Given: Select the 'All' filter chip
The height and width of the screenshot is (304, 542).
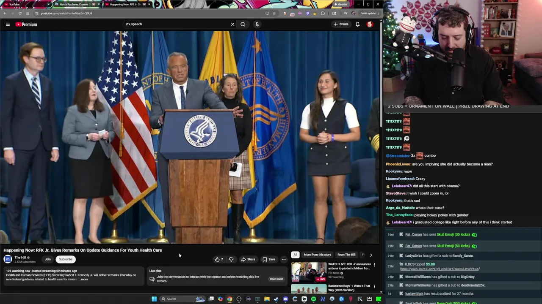Looking at the screenshot, I should pyautogui.click(x=295, y=255).
